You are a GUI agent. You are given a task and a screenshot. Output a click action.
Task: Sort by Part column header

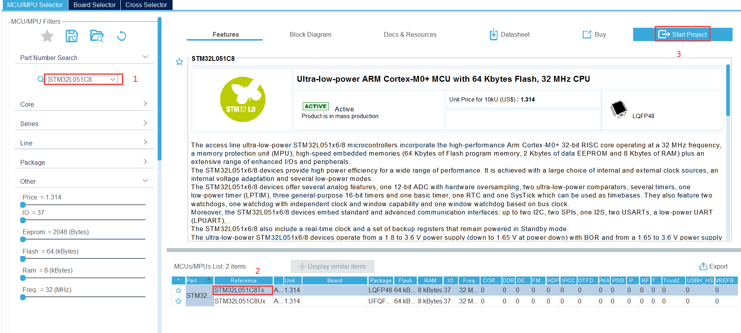(199, 280)
